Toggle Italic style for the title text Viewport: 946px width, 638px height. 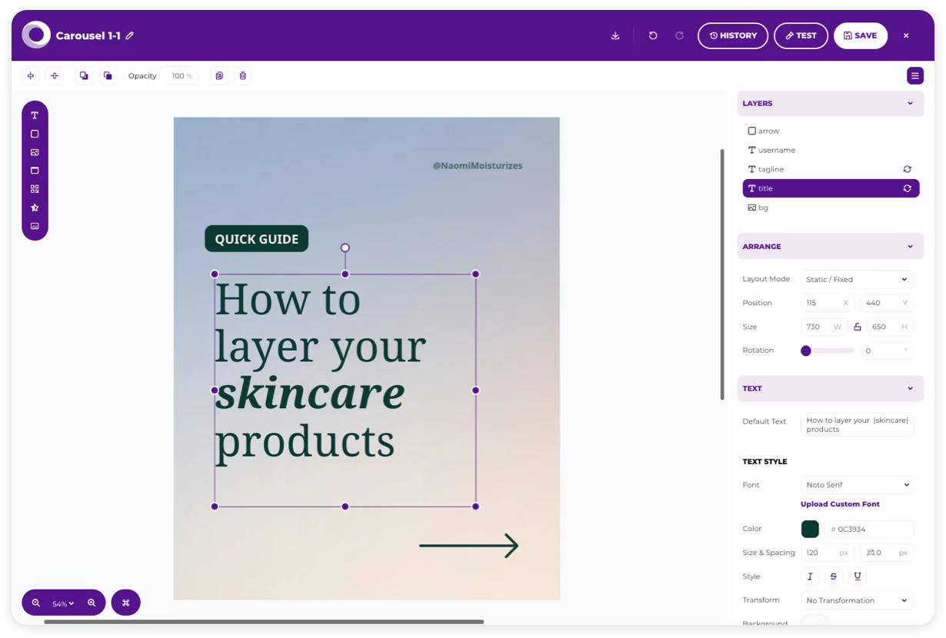coord(810,576)
